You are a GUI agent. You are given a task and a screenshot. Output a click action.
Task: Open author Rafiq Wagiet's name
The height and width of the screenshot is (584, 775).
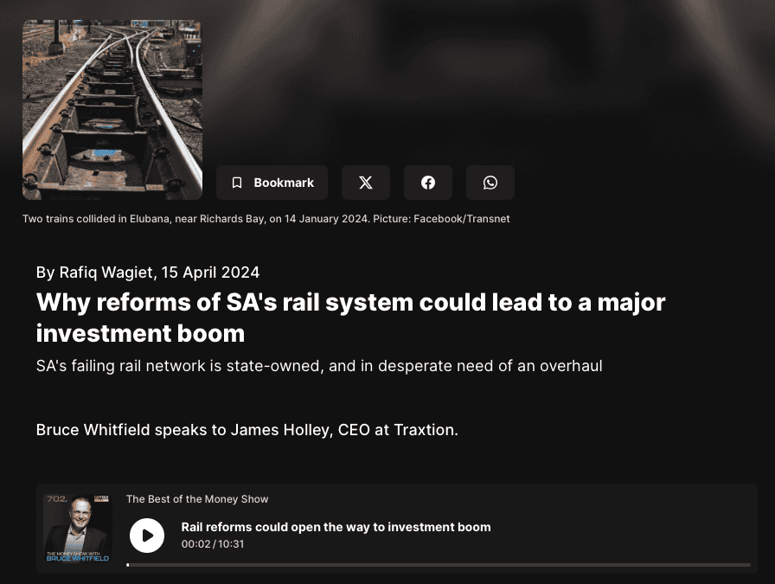click(106, 273)
